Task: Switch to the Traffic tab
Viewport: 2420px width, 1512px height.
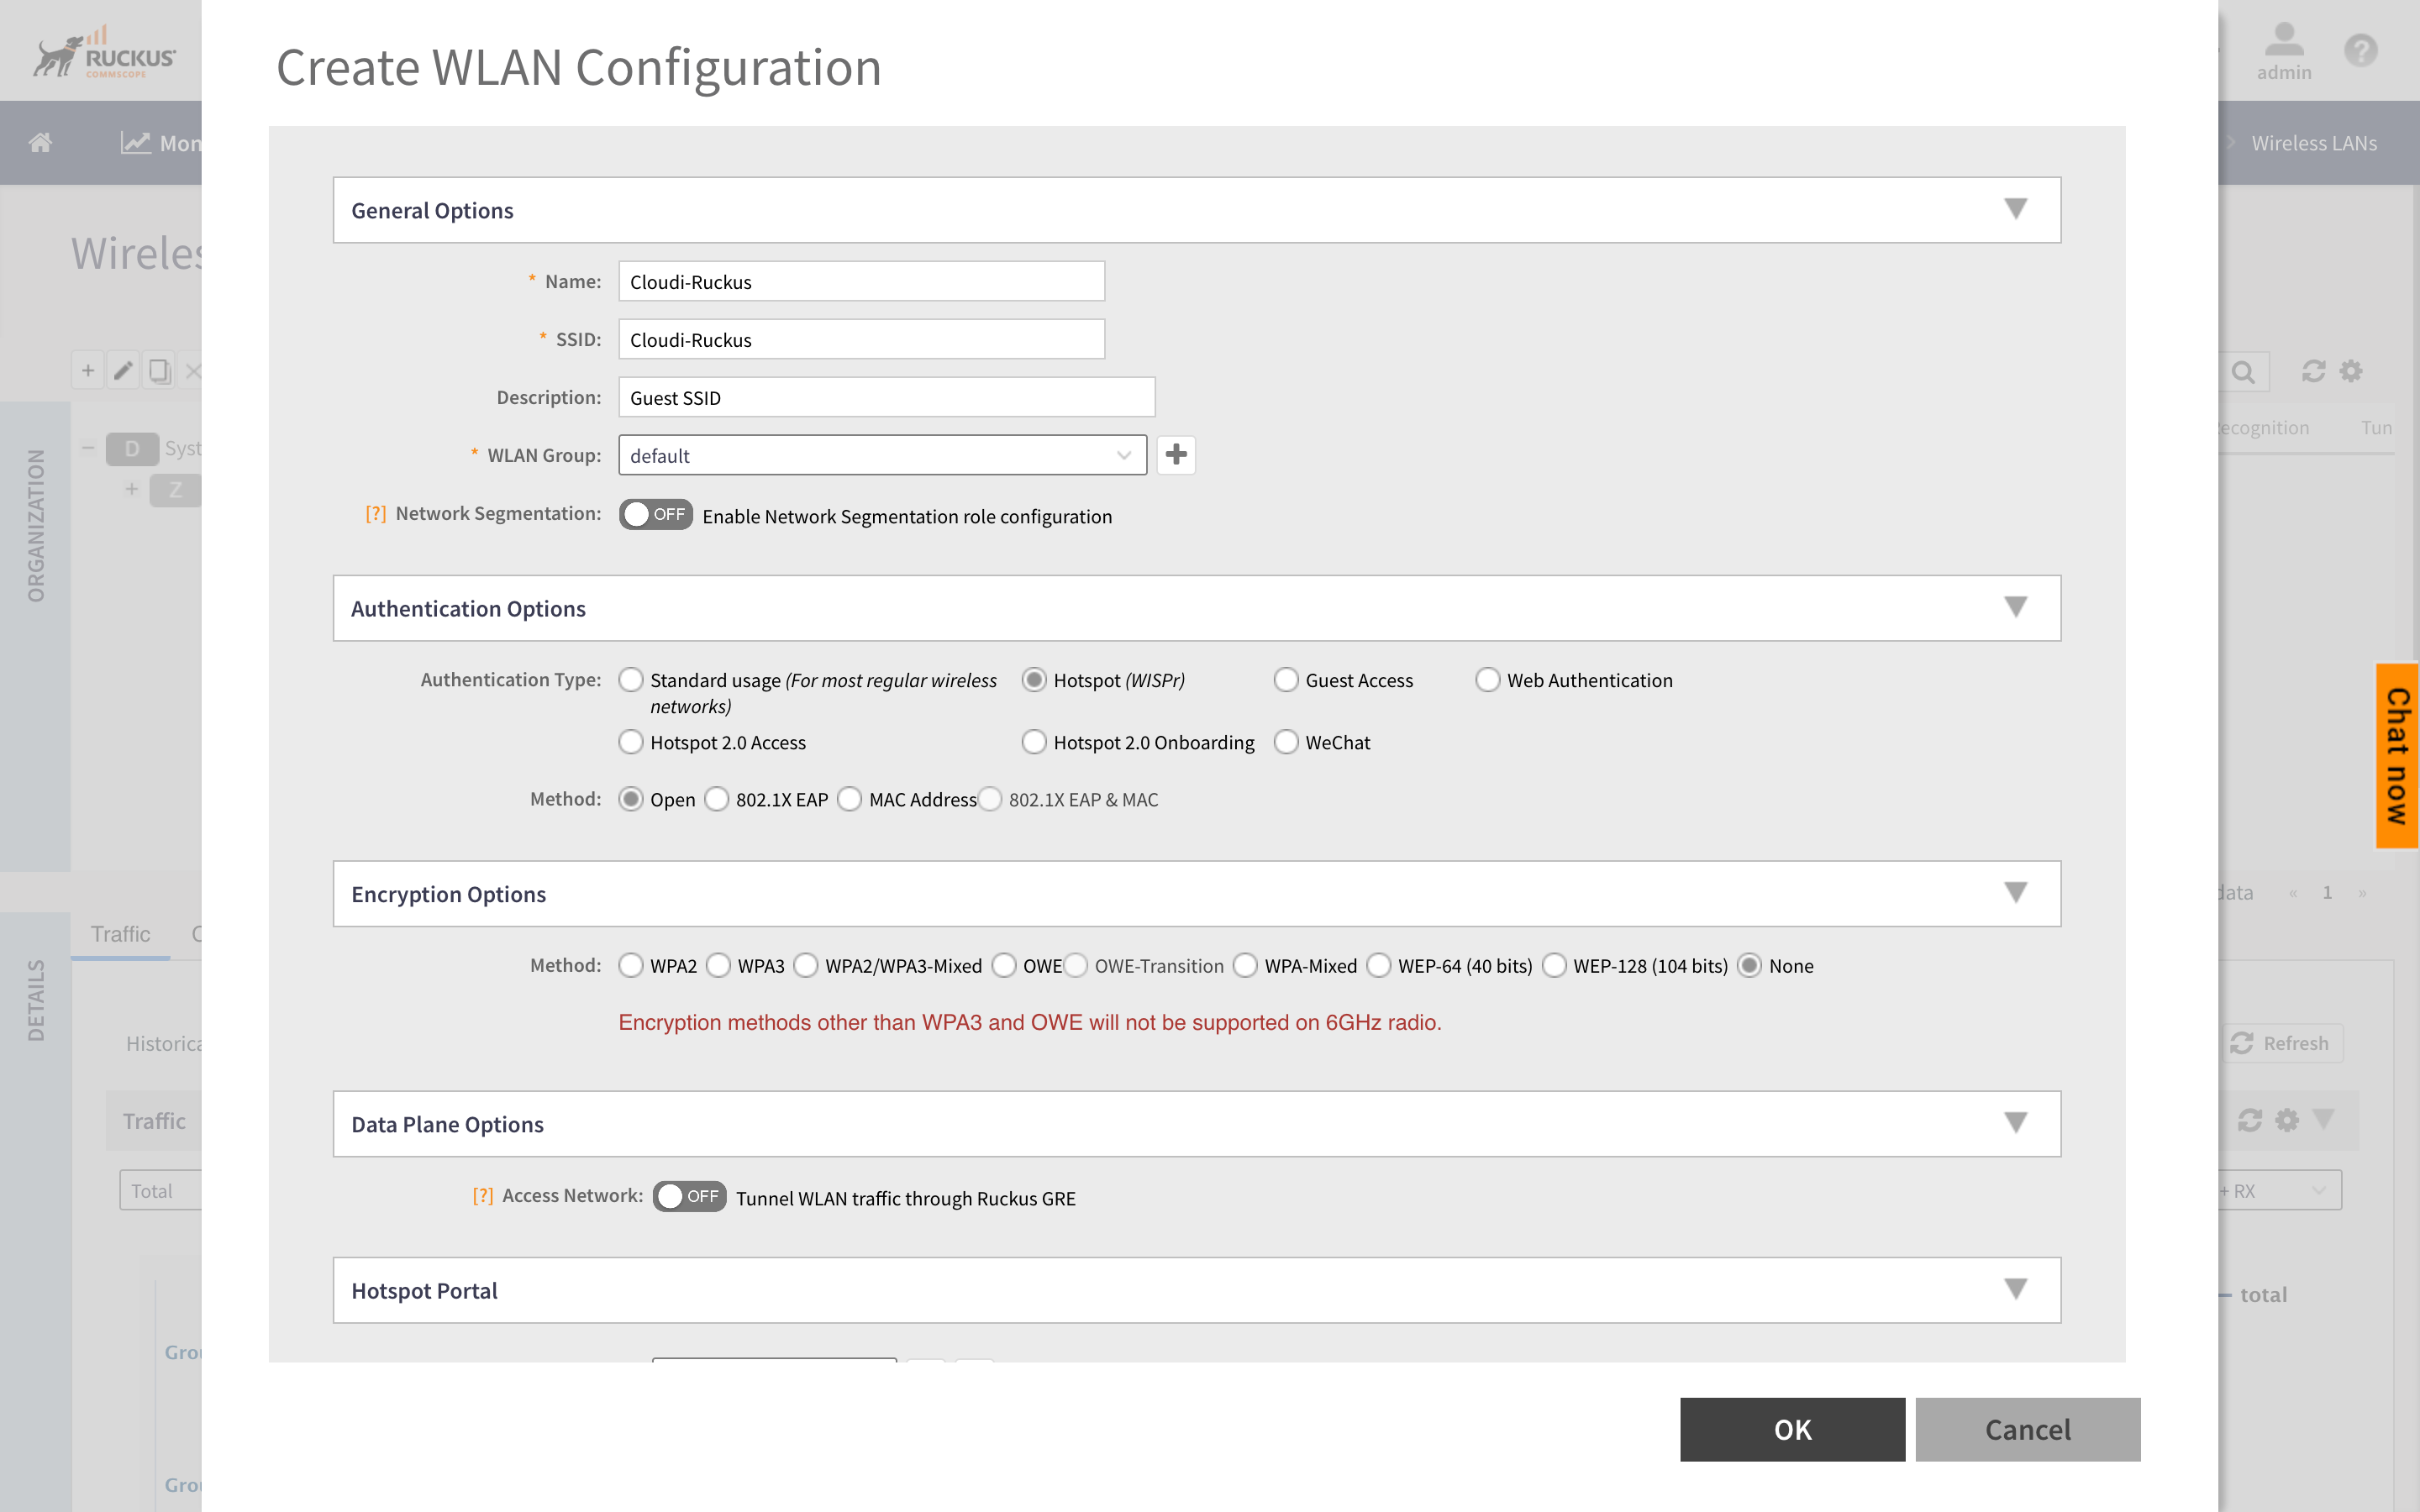Action: (x=120, y=933)
